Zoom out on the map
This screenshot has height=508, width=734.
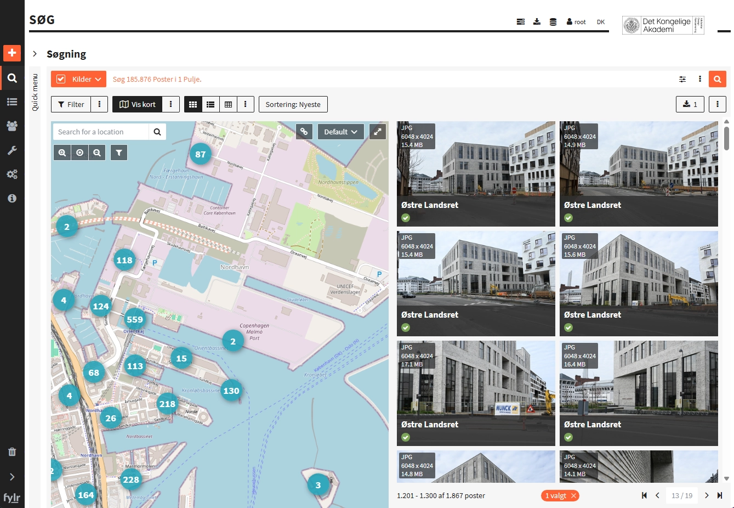(97, 153)
